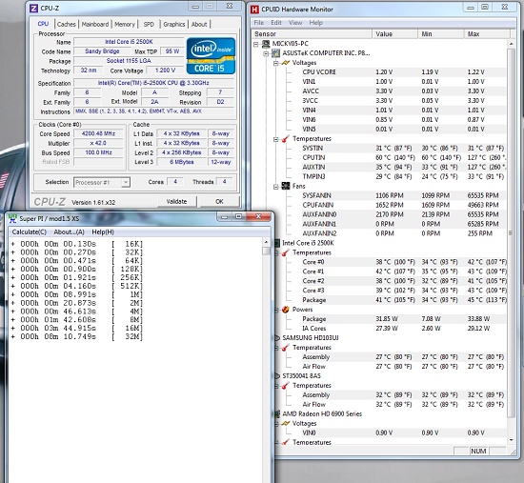The width and height of the screenshot is (524, 483).
Task: Click the NUM status bar indicator
Action: (x=478, y=451)
